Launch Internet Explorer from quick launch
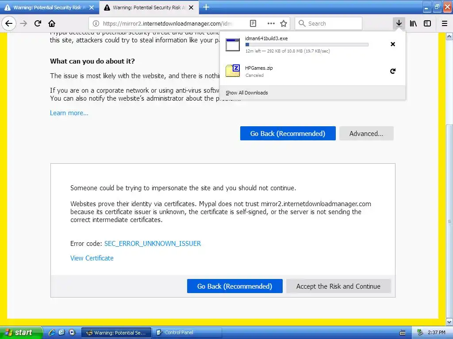Screen dimensions: 453x339 point(52,332)
